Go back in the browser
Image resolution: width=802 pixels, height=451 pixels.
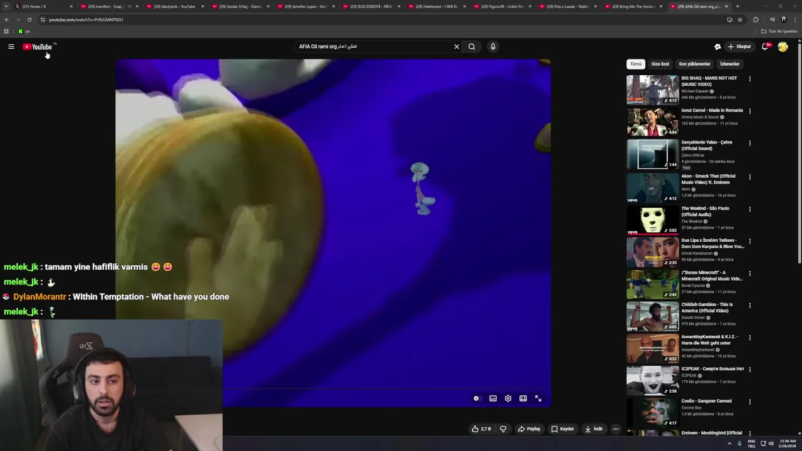(x=7, y=19)
